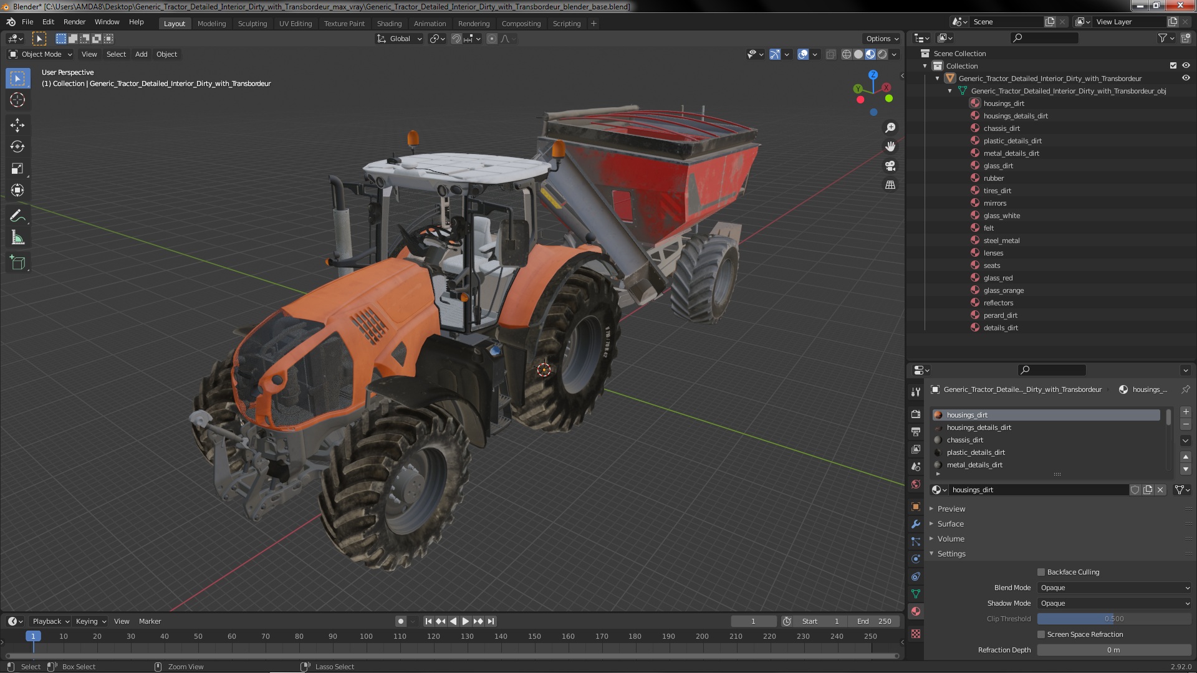Expand the Volume panel

pos(950,539)
